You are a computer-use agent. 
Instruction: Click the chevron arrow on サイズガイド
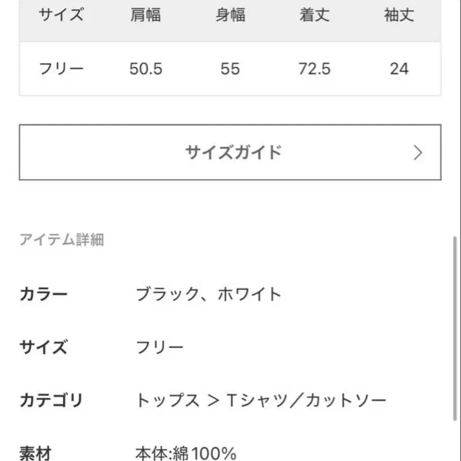tap(418, 153)
